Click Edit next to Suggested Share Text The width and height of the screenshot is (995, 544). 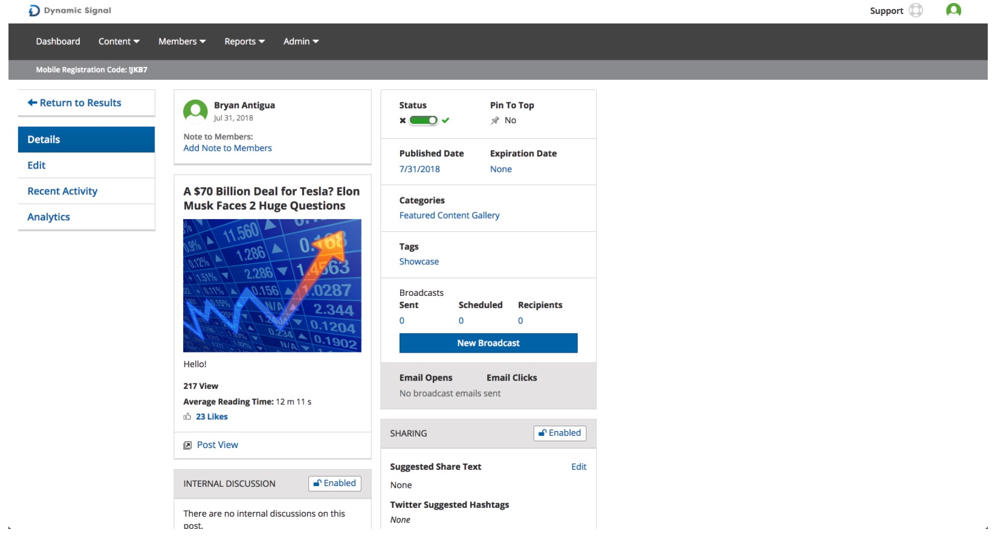(579, 467)
